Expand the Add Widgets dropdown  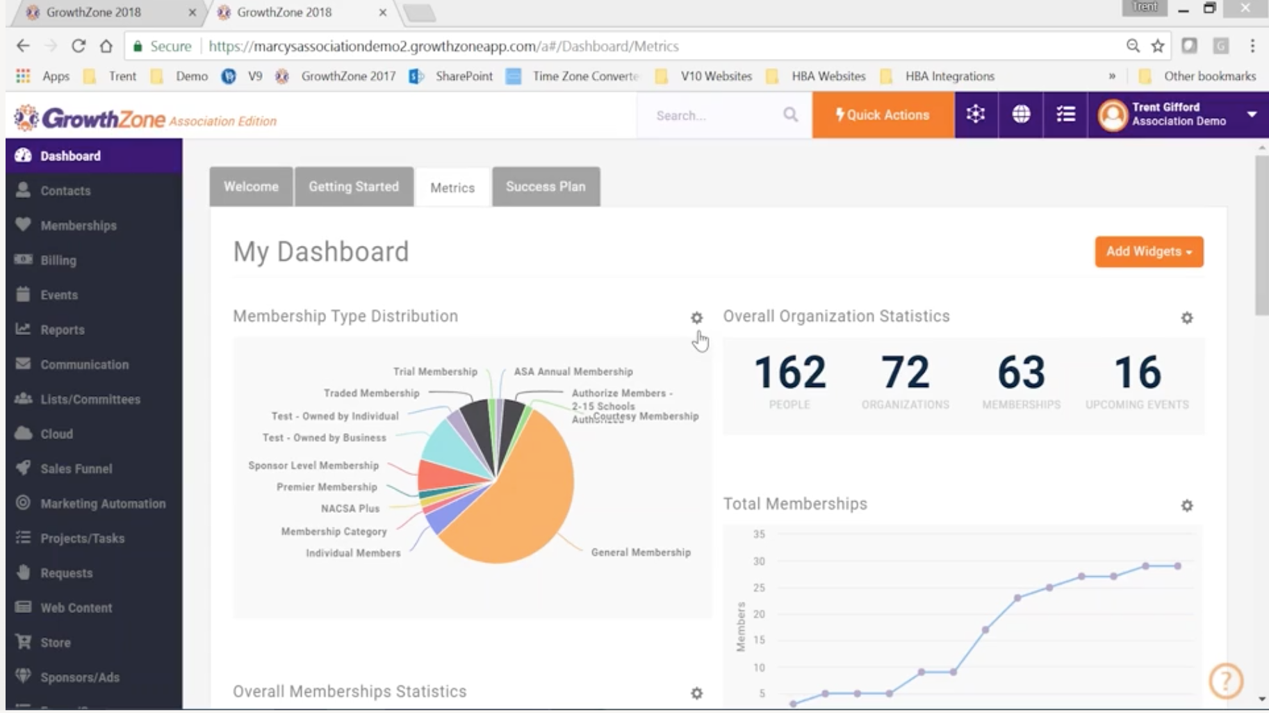(1149, 252)
